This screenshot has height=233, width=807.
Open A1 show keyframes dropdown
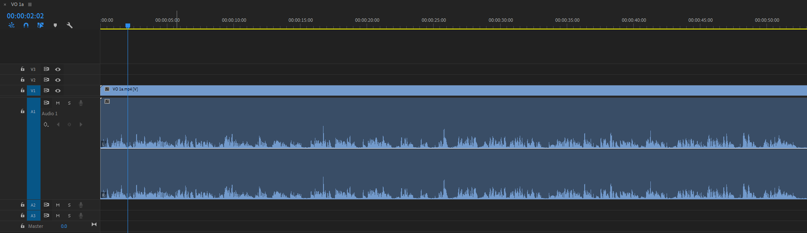coord(46,125)
